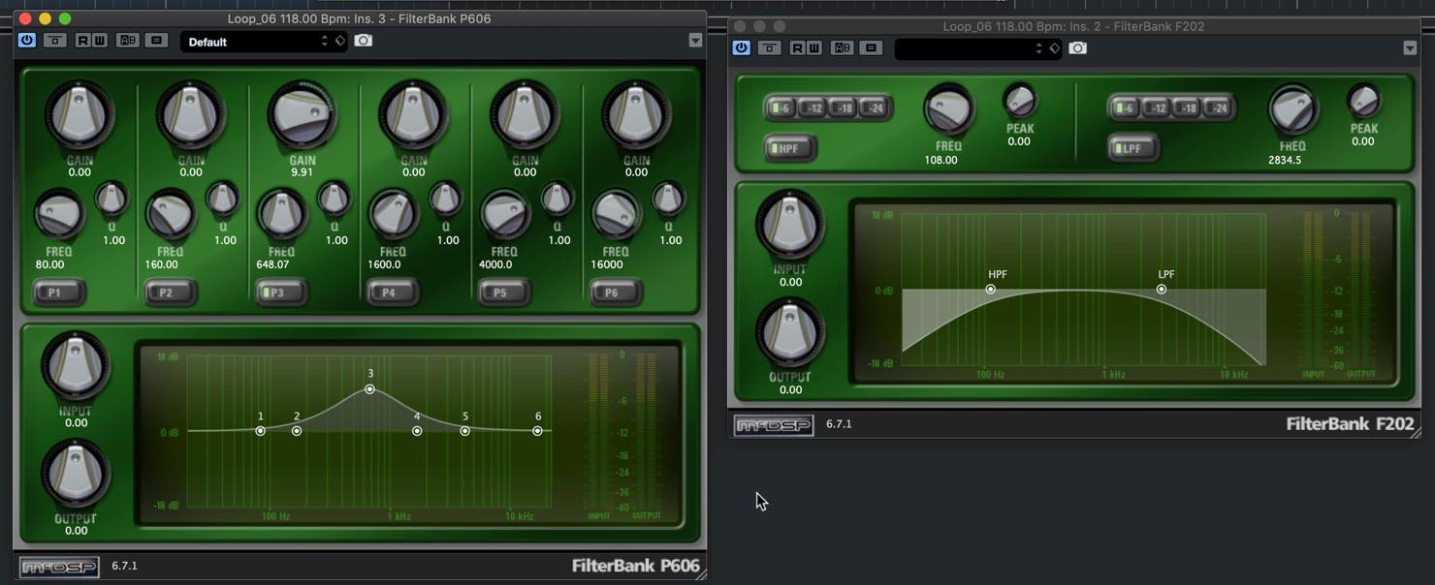Screen dimensions: 1435x585
Task: Toggle the P3 band enable button
Action: (x=278, y=292)
